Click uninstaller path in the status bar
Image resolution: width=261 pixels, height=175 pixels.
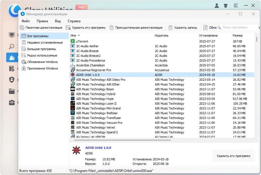pyautogui.click(x=111, y=171)
